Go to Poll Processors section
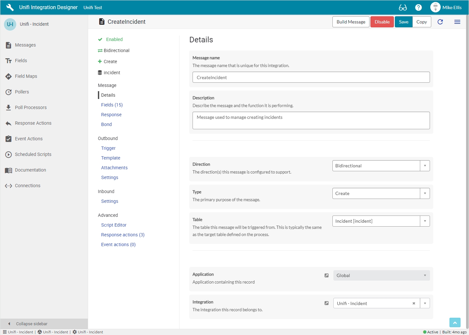Image resolution: width=469 pixels, height=335 pixels. point(31,107)
